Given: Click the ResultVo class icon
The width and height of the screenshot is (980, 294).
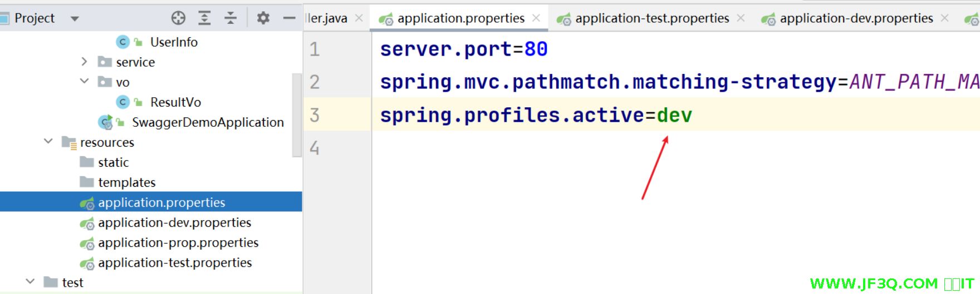Looking at the screenshot, I should tap(122, 102).
